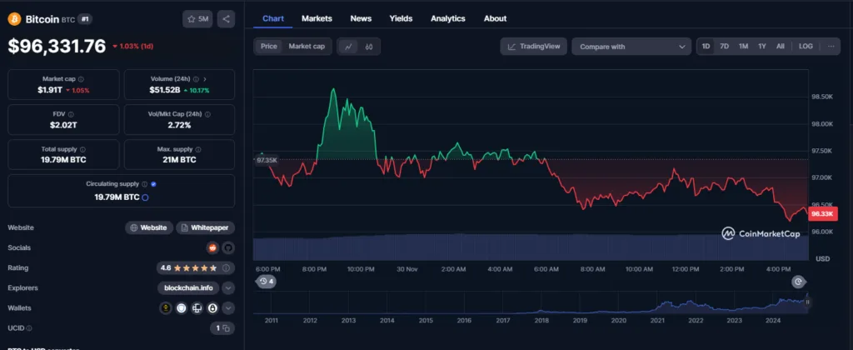The height and width of the screenshot is (350, 853).
Task: Click the Rating info icon
Action: point(227,267)
